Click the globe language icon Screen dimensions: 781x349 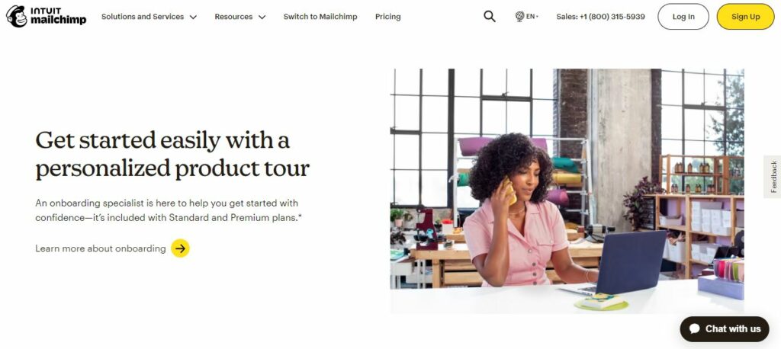click(519, 16)
